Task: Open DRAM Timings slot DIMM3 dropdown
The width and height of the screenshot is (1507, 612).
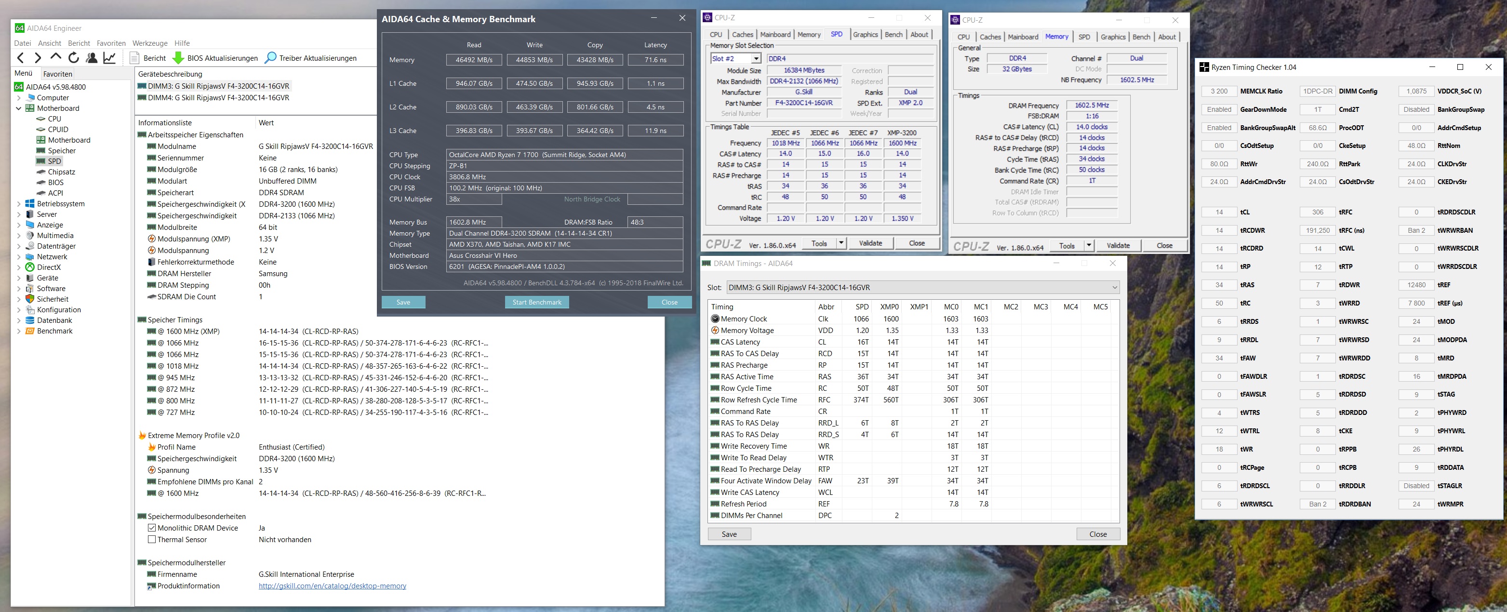Action: tap(1114, 287)
